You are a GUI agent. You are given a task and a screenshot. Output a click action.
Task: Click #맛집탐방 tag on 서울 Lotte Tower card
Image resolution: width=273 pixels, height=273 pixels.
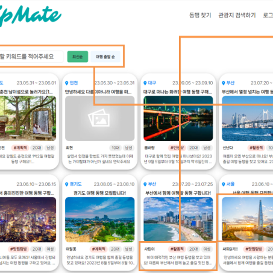254,249
